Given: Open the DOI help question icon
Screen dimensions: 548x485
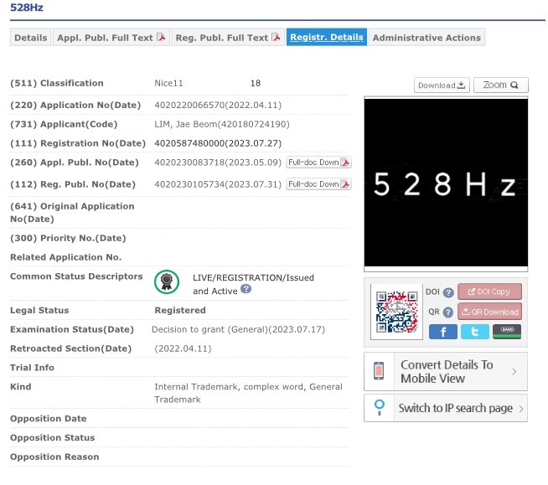Looking at the screenshot, I should coord(448,292).
